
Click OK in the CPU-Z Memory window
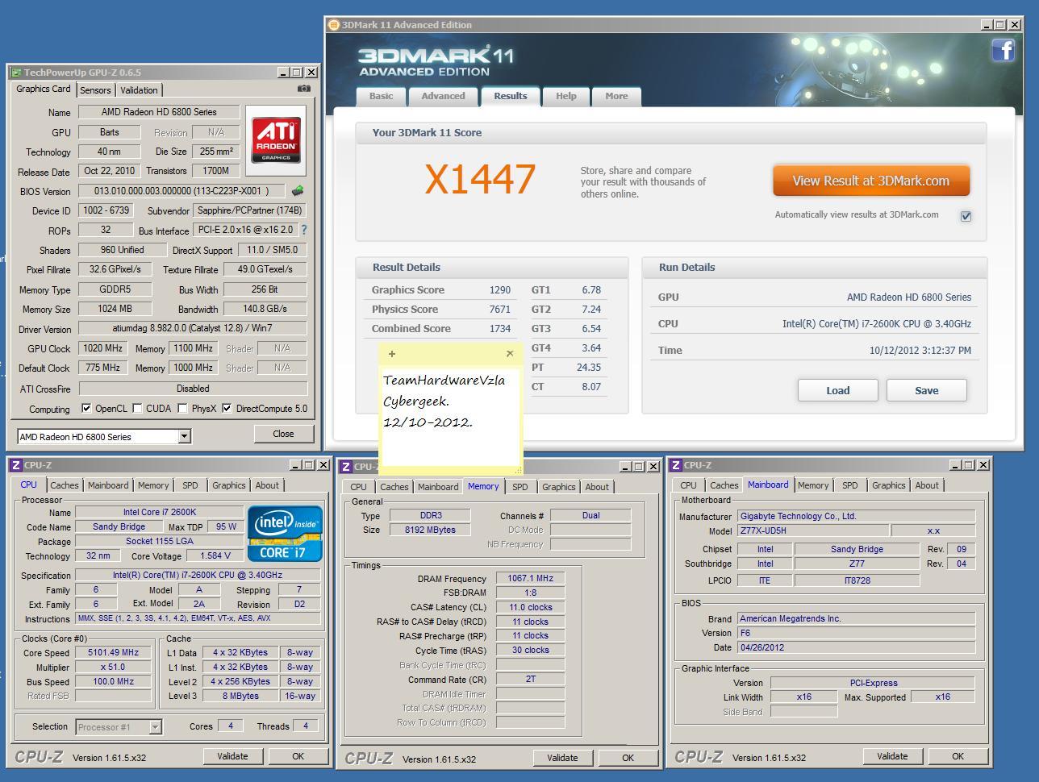coord(628,758)
